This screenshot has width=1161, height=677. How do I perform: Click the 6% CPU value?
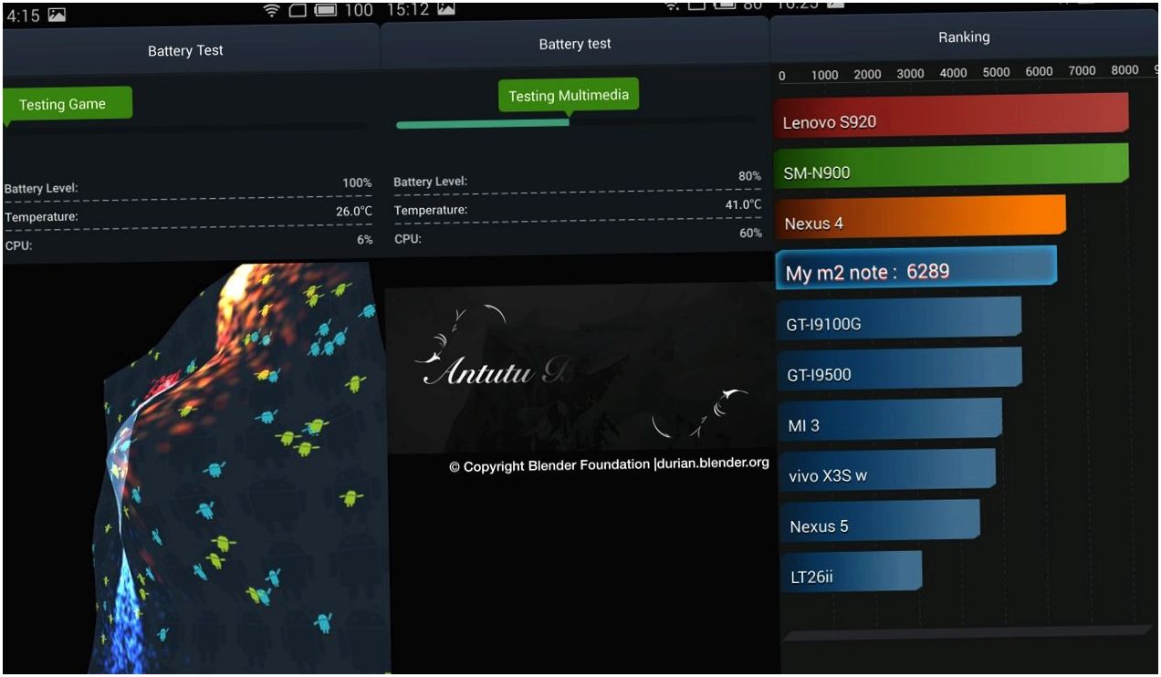tap(364, 240)
